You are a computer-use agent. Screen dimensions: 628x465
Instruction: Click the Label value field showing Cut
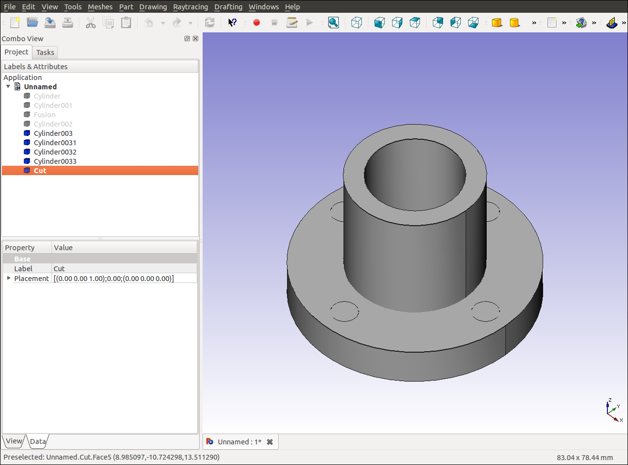point(125,268)
